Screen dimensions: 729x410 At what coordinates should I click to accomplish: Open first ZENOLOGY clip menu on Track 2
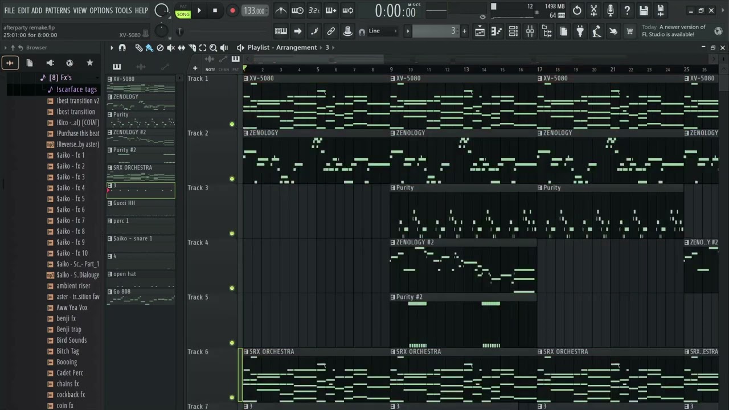(x=245, y=133)
